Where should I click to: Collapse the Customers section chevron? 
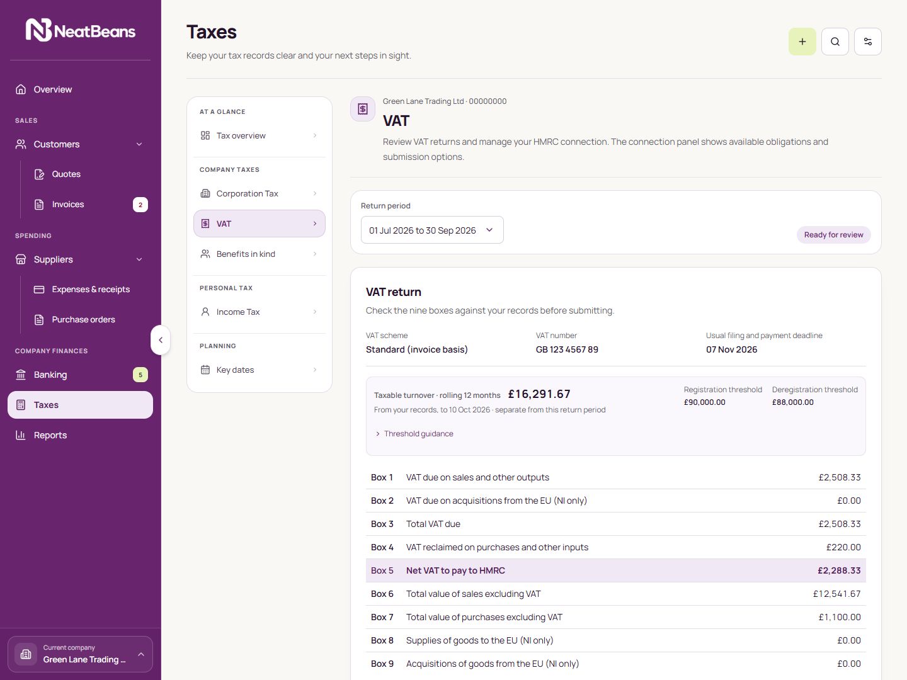[139, 144]
